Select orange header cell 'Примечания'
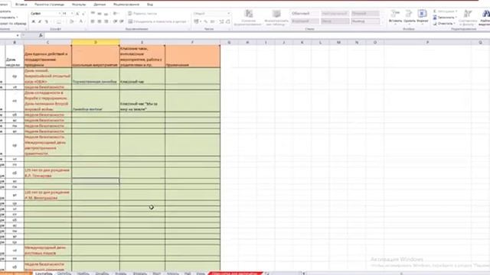490x275 pixels. tap(192, 57)
